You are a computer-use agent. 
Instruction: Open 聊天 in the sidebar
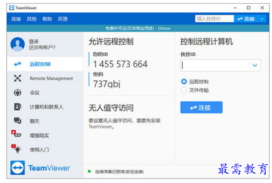[x=45, y=121]
